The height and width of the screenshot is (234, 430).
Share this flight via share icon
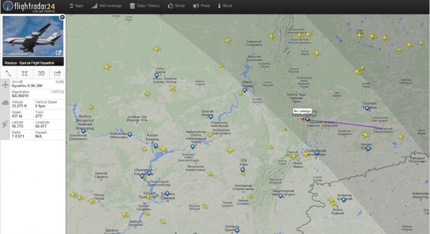click(x=58, y=74)
